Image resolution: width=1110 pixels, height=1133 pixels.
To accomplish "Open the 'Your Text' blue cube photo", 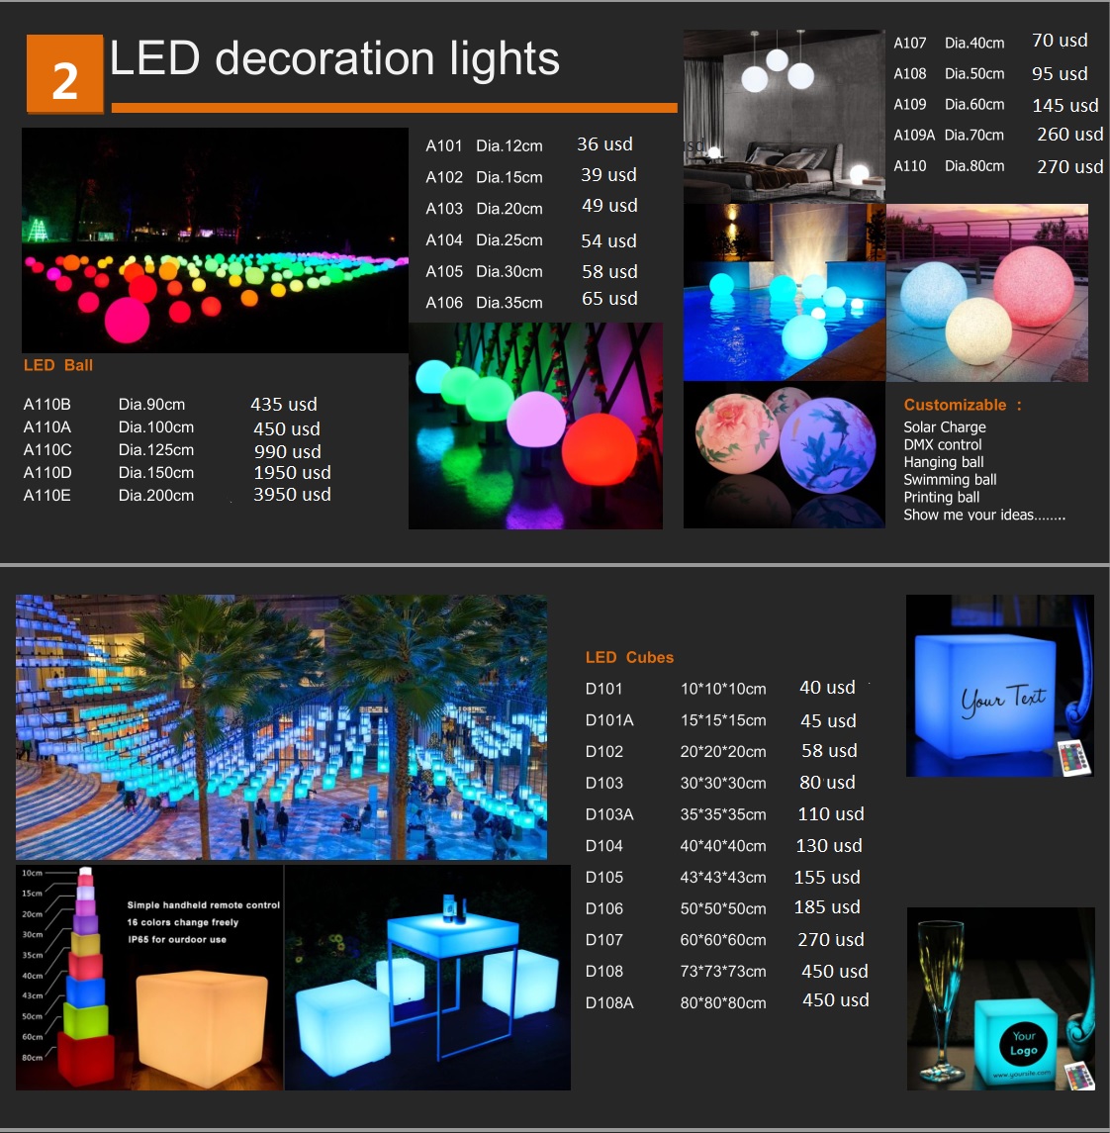I will (x=1000, y=686).
